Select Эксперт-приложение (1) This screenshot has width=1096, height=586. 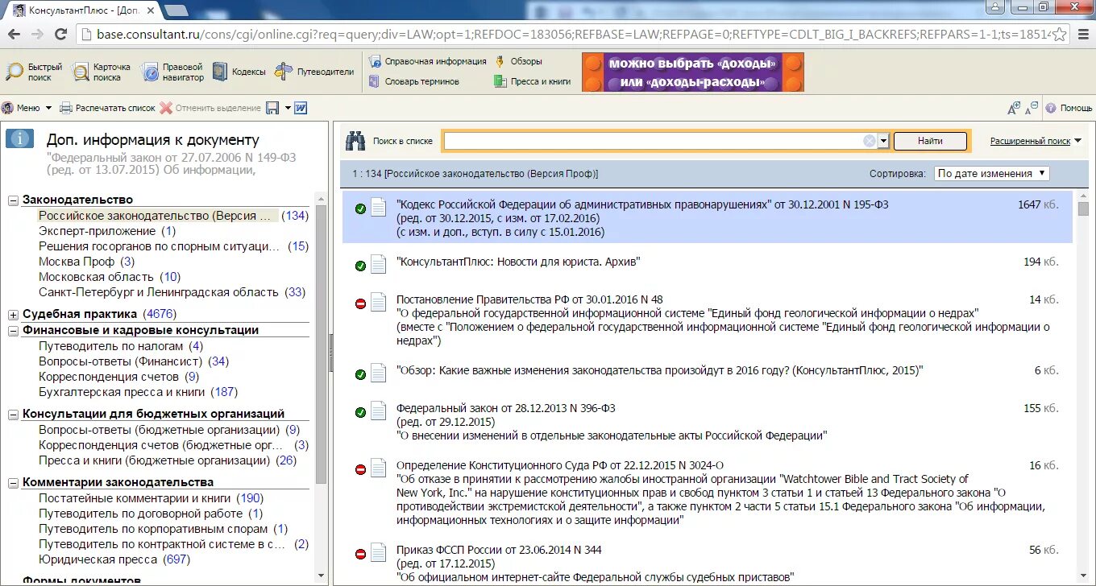click(107, 231)
